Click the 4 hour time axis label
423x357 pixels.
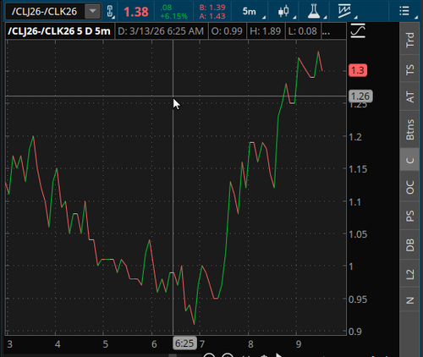58,344
